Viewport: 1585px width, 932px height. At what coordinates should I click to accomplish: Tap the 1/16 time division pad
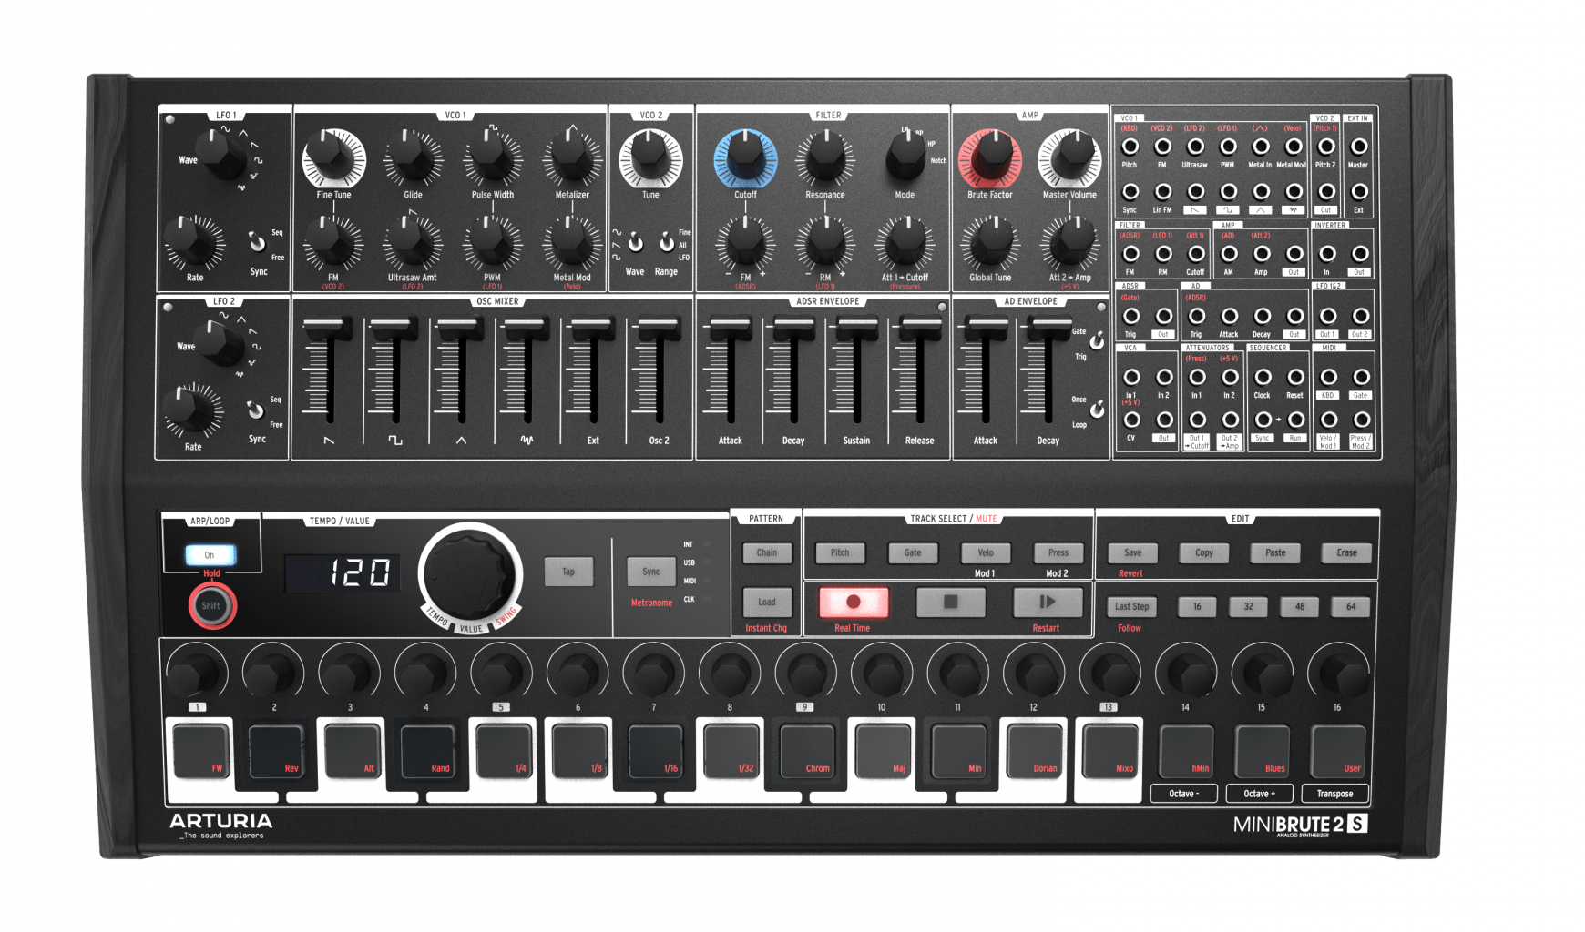pyautogui.click(x=655, y=751)
